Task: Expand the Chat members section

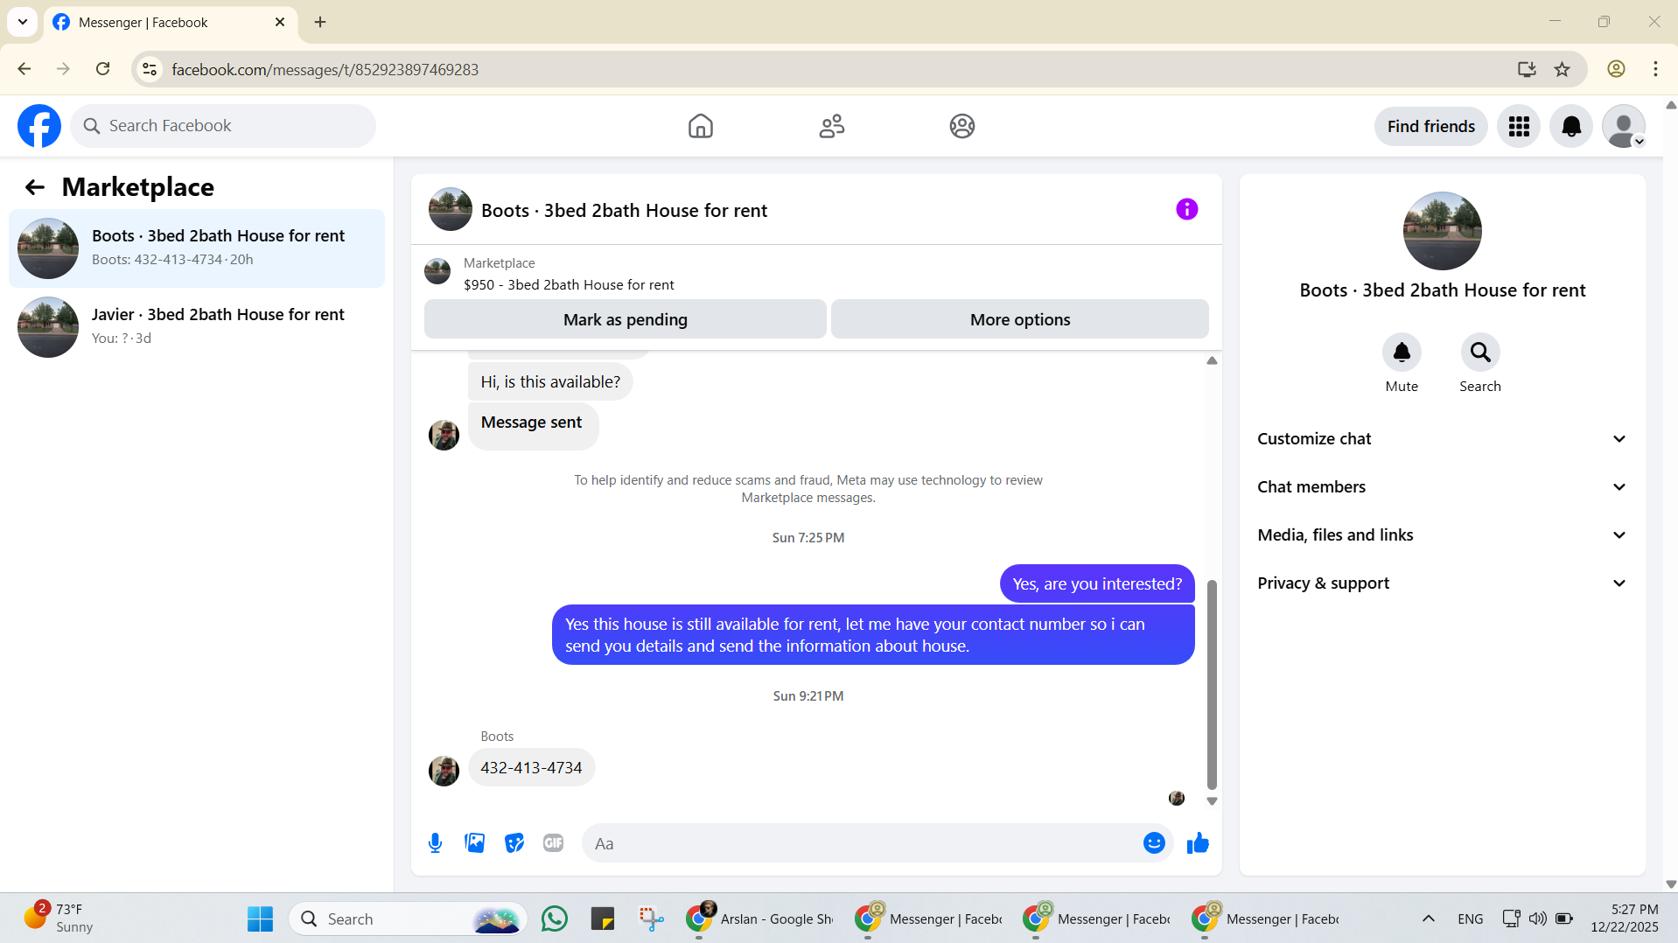Action: point(1442,487)
